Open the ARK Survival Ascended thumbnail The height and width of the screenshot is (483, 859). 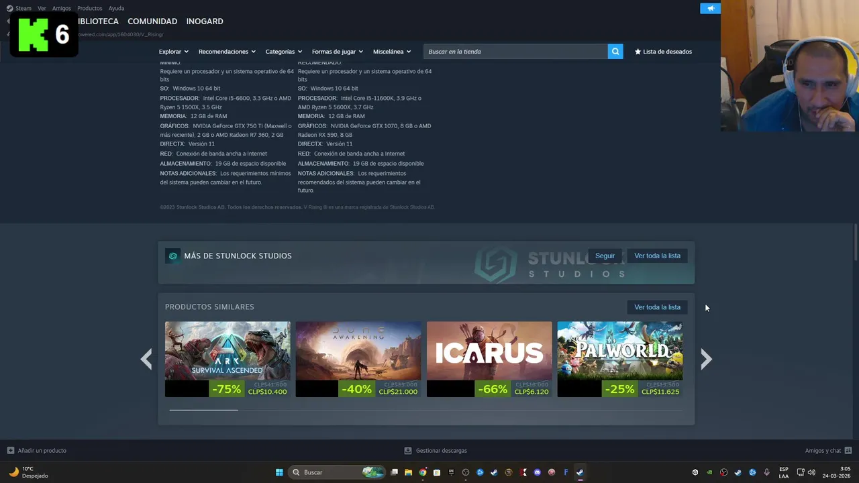pos(228,351)
